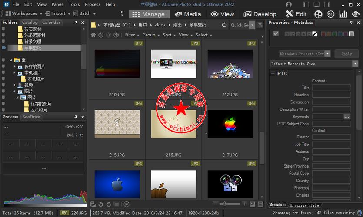Click the zoom-in plus icon by thumbnail slider
The height and width of the screenshot is (217, 363).
click(x=244, y=204)
